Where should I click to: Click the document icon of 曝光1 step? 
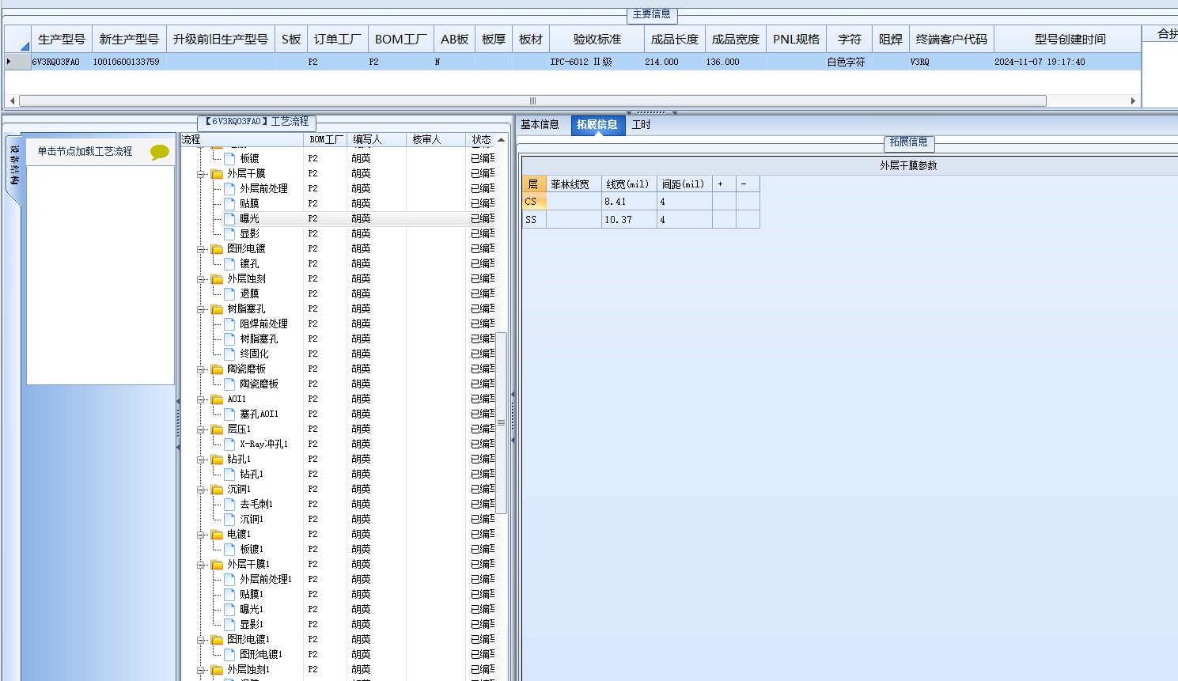click(229, 609)
